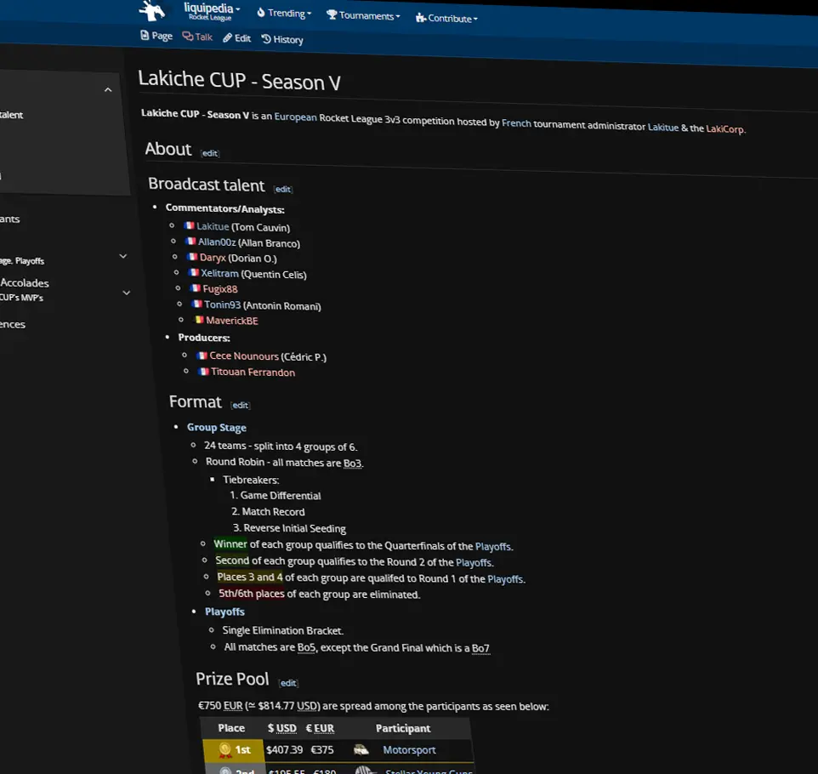Open the Contribute dropdown menu
Screen dimensions: 818x774
click(x=446, y=18)
